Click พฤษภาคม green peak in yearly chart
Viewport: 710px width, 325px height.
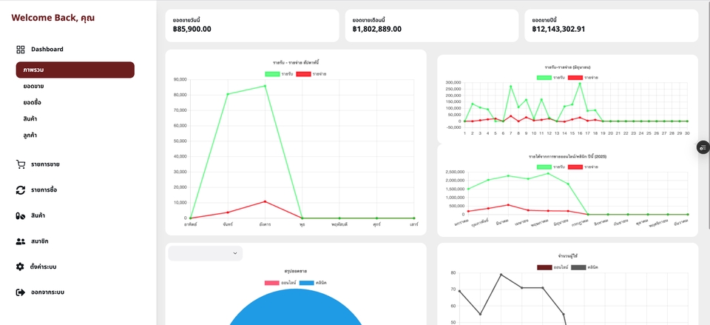tap(548, 173)
